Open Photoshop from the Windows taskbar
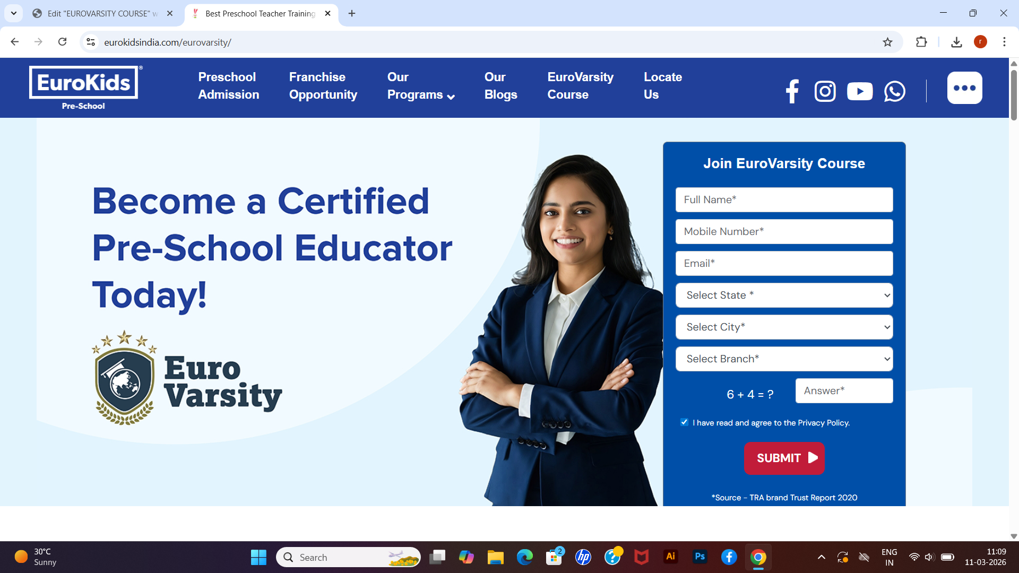This screenshot has width=1019, height=573. pyautogui.click(x=700, y=557)
